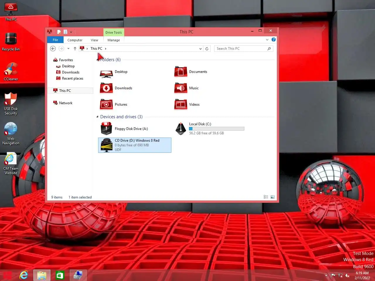The width and height of the screenshot is (375, 281).
Task: Open the Help question mark icon
Action: click(x=274, y=40)
